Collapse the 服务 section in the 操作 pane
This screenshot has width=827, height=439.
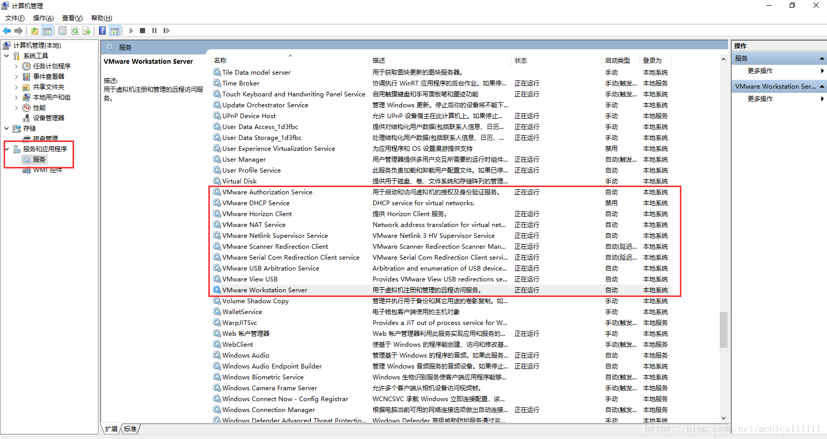tap(822, 58)
